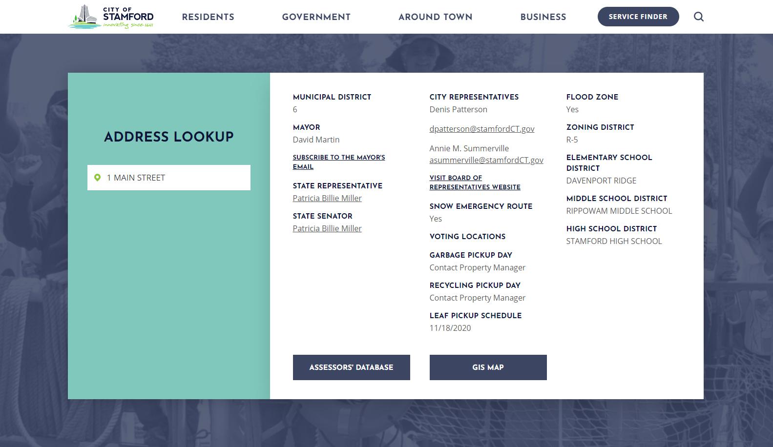Viewport: 773px width, 447px height.
Task: Click the address field showing 1 Main Street
Action: point(176,178)
